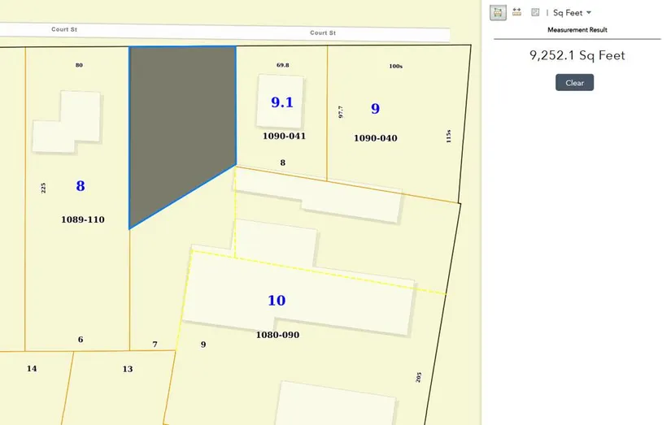Image resolution: width=671 pixels, height=425 pixels.
Task: Click the building footprint in parcel 8
Action: (69, 122)
